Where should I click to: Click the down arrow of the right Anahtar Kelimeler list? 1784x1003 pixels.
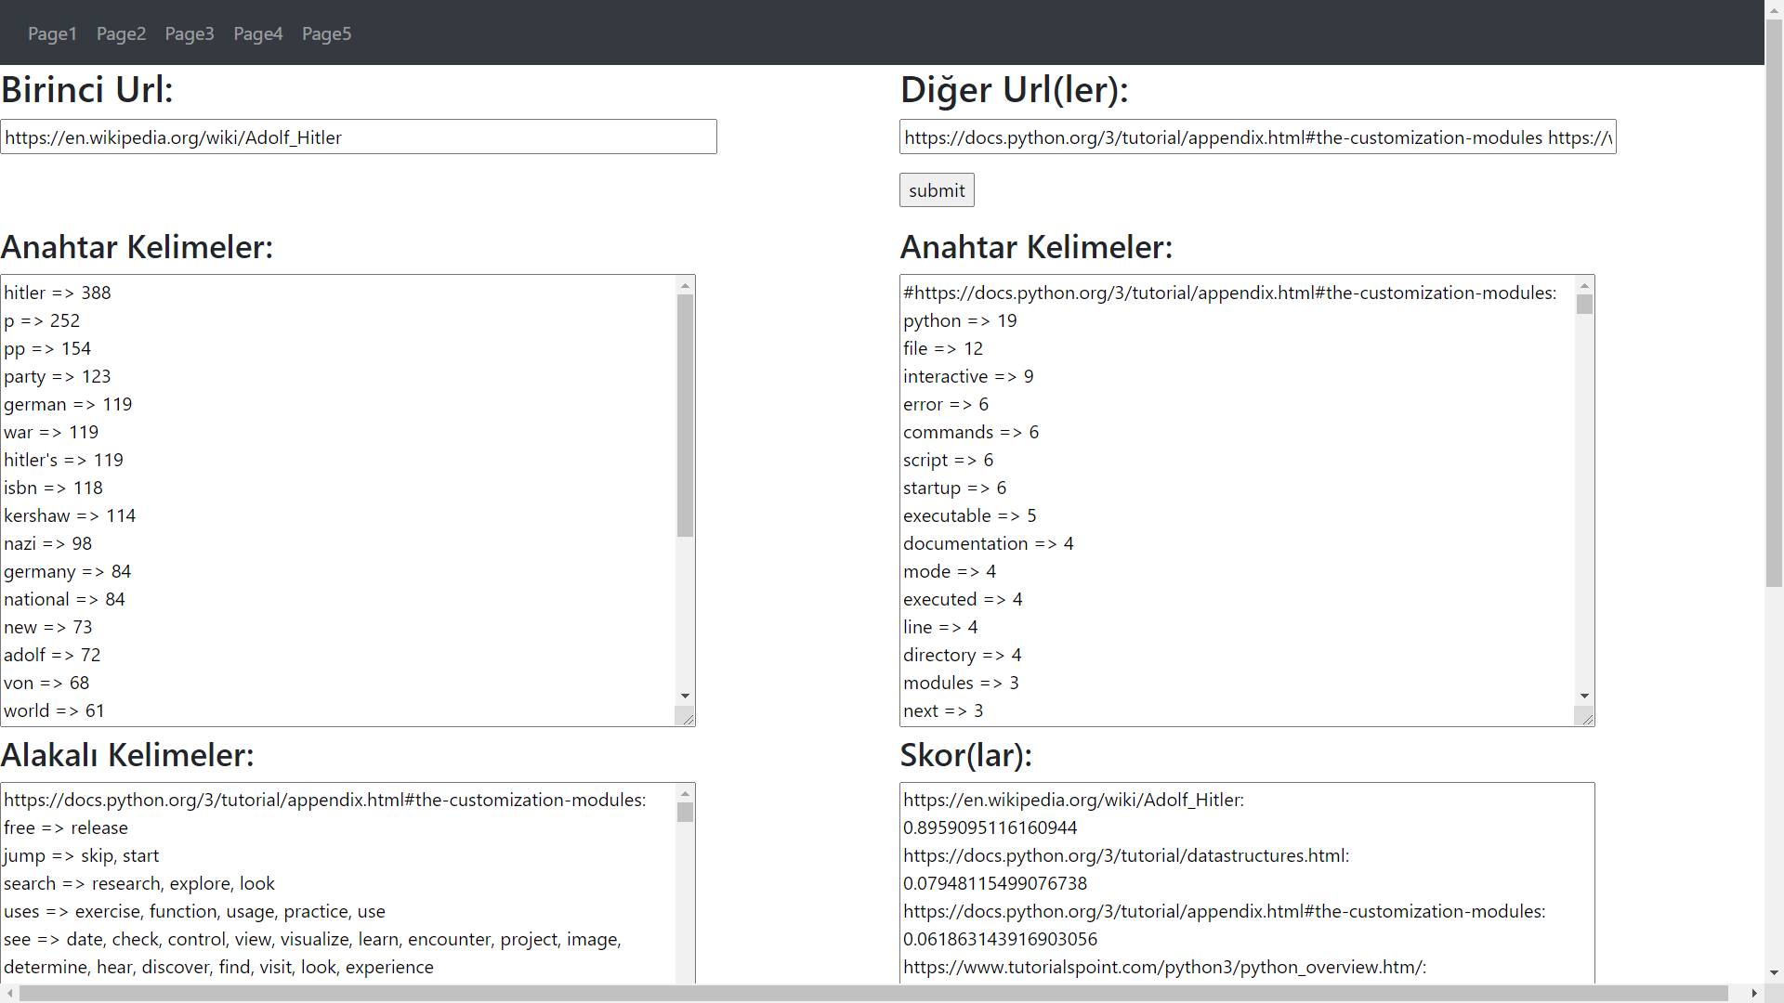(x=1584, y=696)
